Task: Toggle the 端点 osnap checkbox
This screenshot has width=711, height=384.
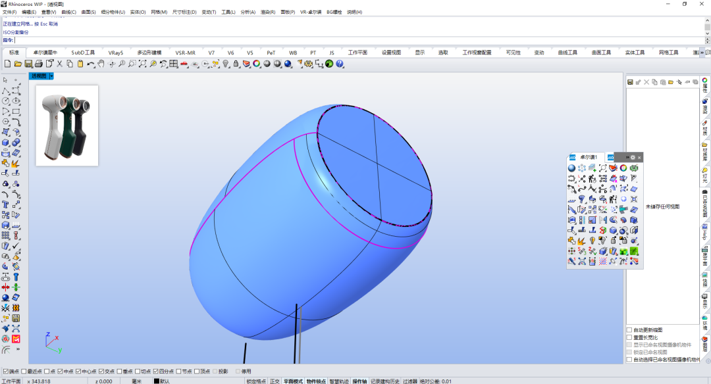Action: (5, 372)
